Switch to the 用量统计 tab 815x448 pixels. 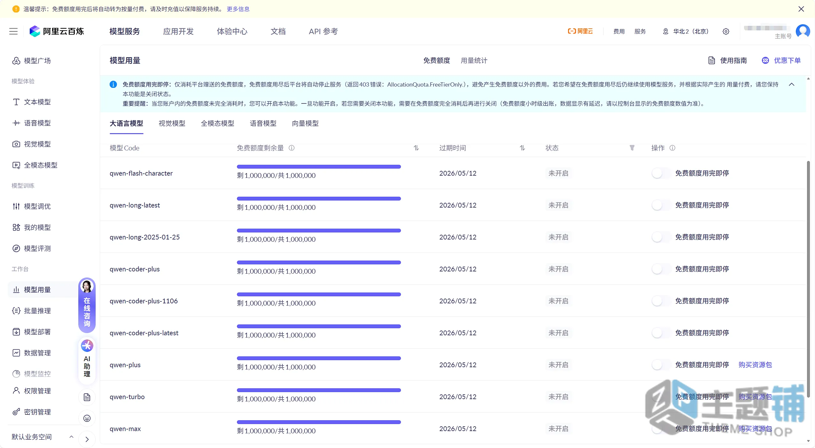point(474,60)
